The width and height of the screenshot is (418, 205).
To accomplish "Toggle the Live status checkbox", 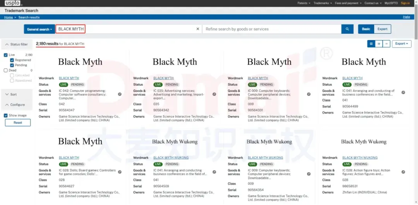I will 5,55.
